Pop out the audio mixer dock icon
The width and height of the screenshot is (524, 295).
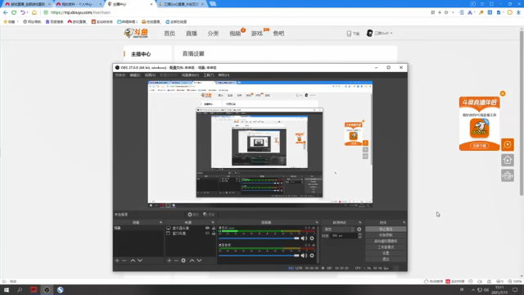317,222
